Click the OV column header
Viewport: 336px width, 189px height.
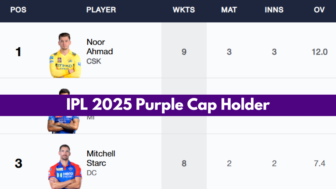pos(319,10)
